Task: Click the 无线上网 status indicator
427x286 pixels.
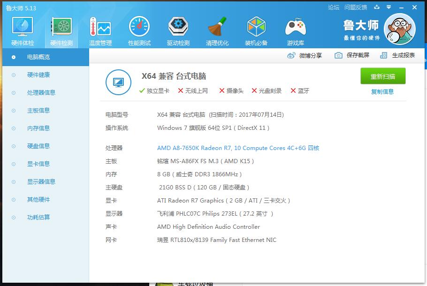Action: coord(193,91)
